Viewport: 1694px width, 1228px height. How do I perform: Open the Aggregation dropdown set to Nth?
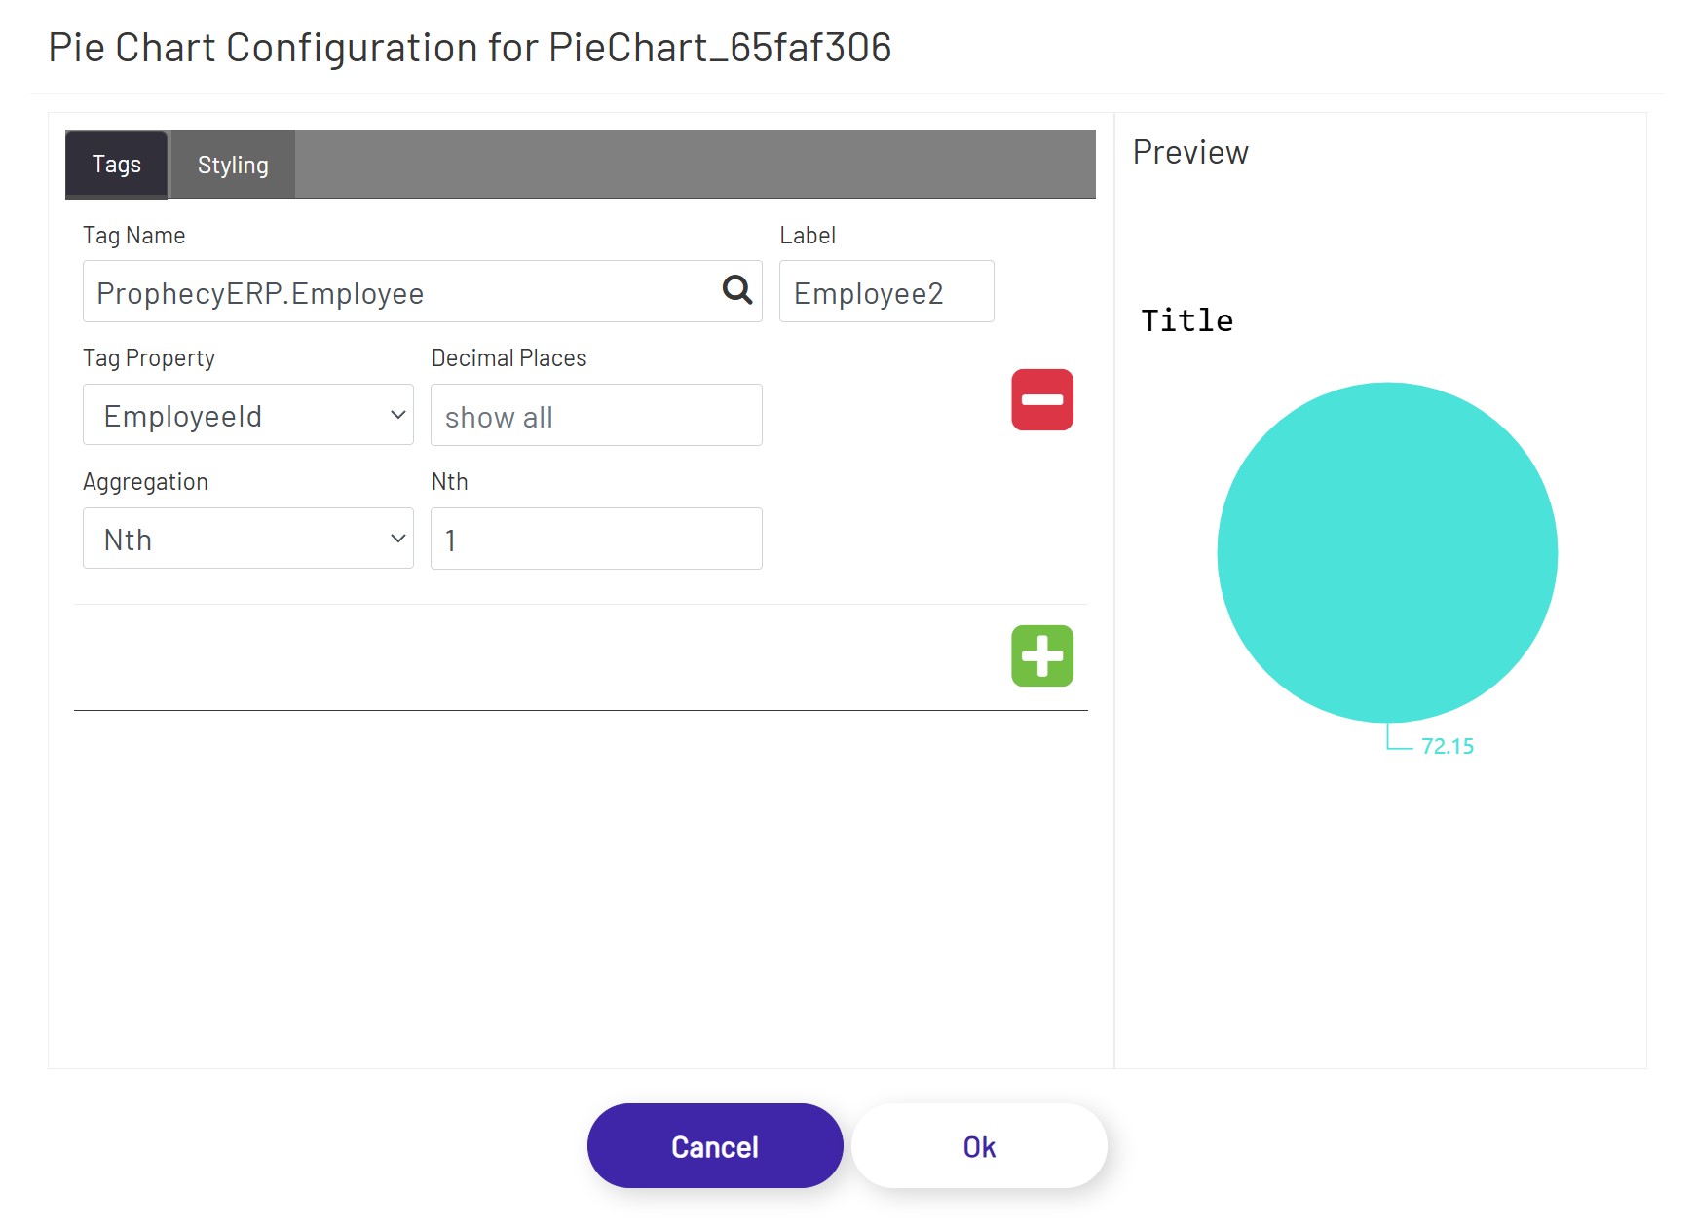click(x=246, y=538)
